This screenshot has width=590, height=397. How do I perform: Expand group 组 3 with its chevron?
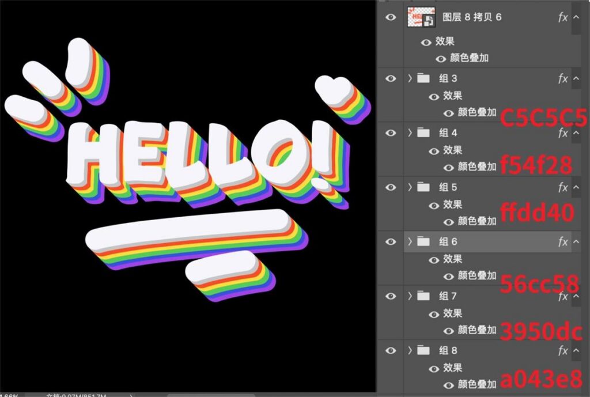[410, 78]
